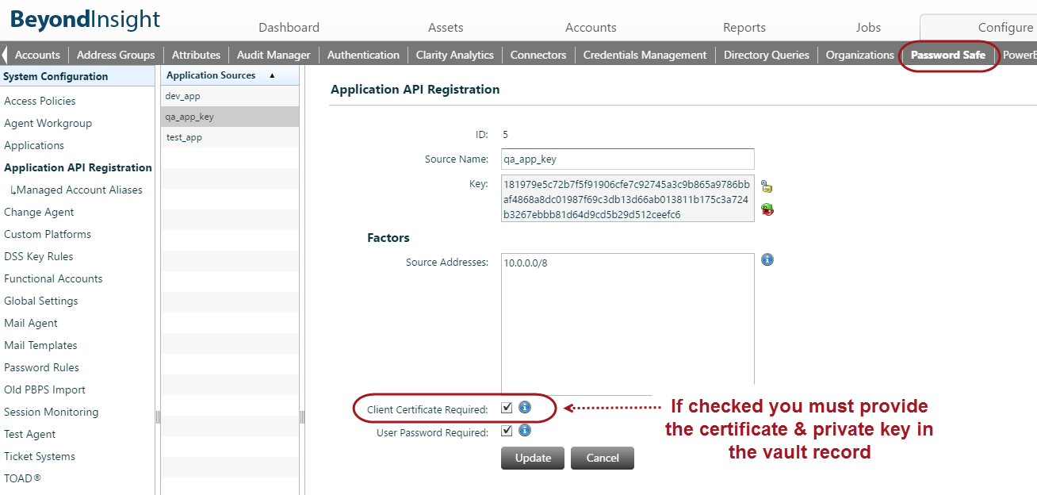
Task: Go to the Dashboard menu
Action: click(289, 27)
